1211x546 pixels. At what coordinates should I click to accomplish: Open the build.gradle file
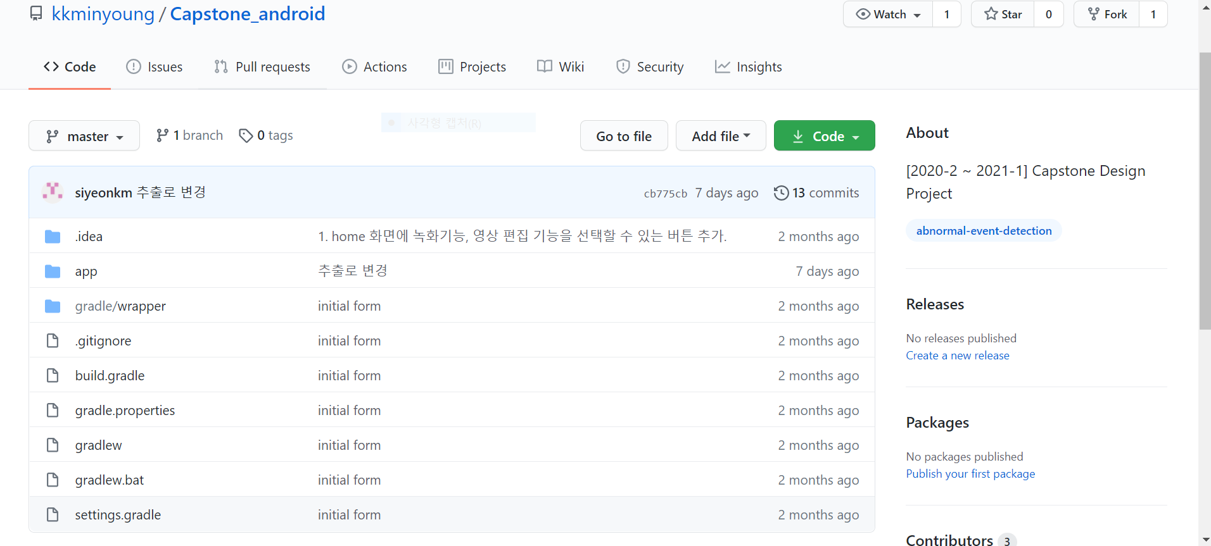[x=110, y=376]
